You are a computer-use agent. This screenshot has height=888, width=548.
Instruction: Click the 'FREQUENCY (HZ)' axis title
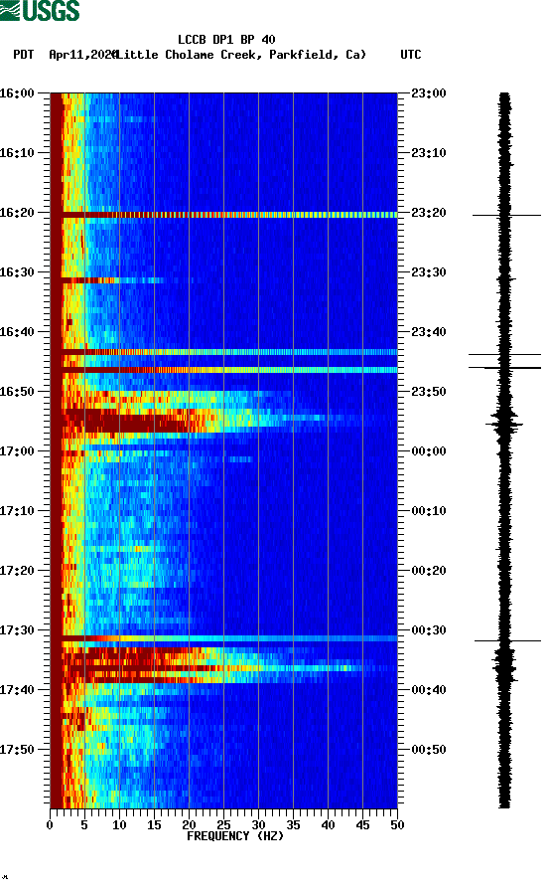pos(235,836)
